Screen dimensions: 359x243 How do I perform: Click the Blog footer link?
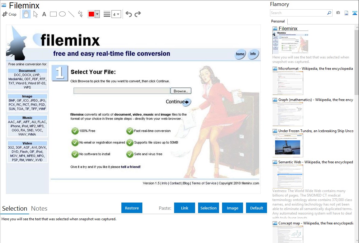[x=186, y=183]
